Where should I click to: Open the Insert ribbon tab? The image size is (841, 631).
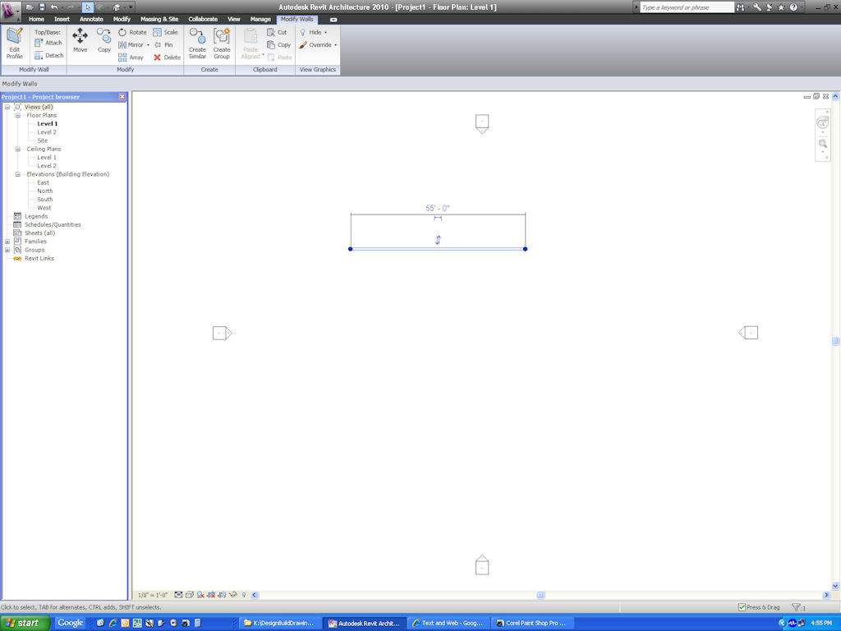pyautogui.click(x=62, y=20)
